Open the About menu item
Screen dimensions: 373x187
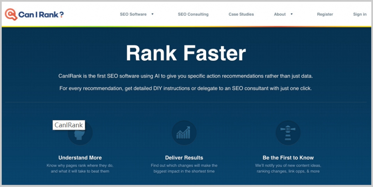tap(280, 14)
